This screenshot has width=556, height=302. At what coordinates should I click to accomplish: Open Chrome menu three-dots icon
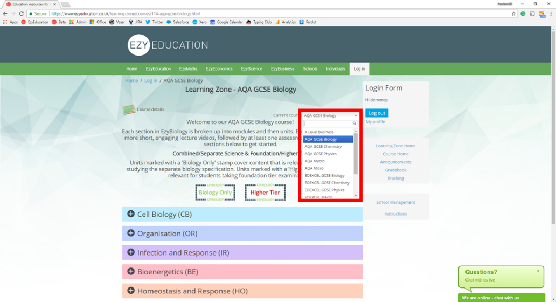pyautogui.click(x=551, y=13)
